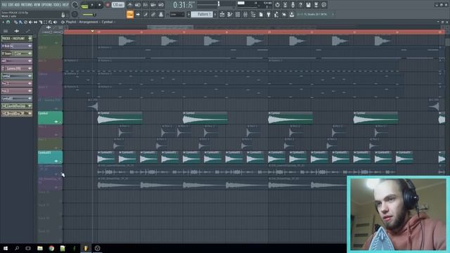Click the 120 tempo field
Image resolution: width=450 pixels, height=253 pixels.
coord(117,5)
